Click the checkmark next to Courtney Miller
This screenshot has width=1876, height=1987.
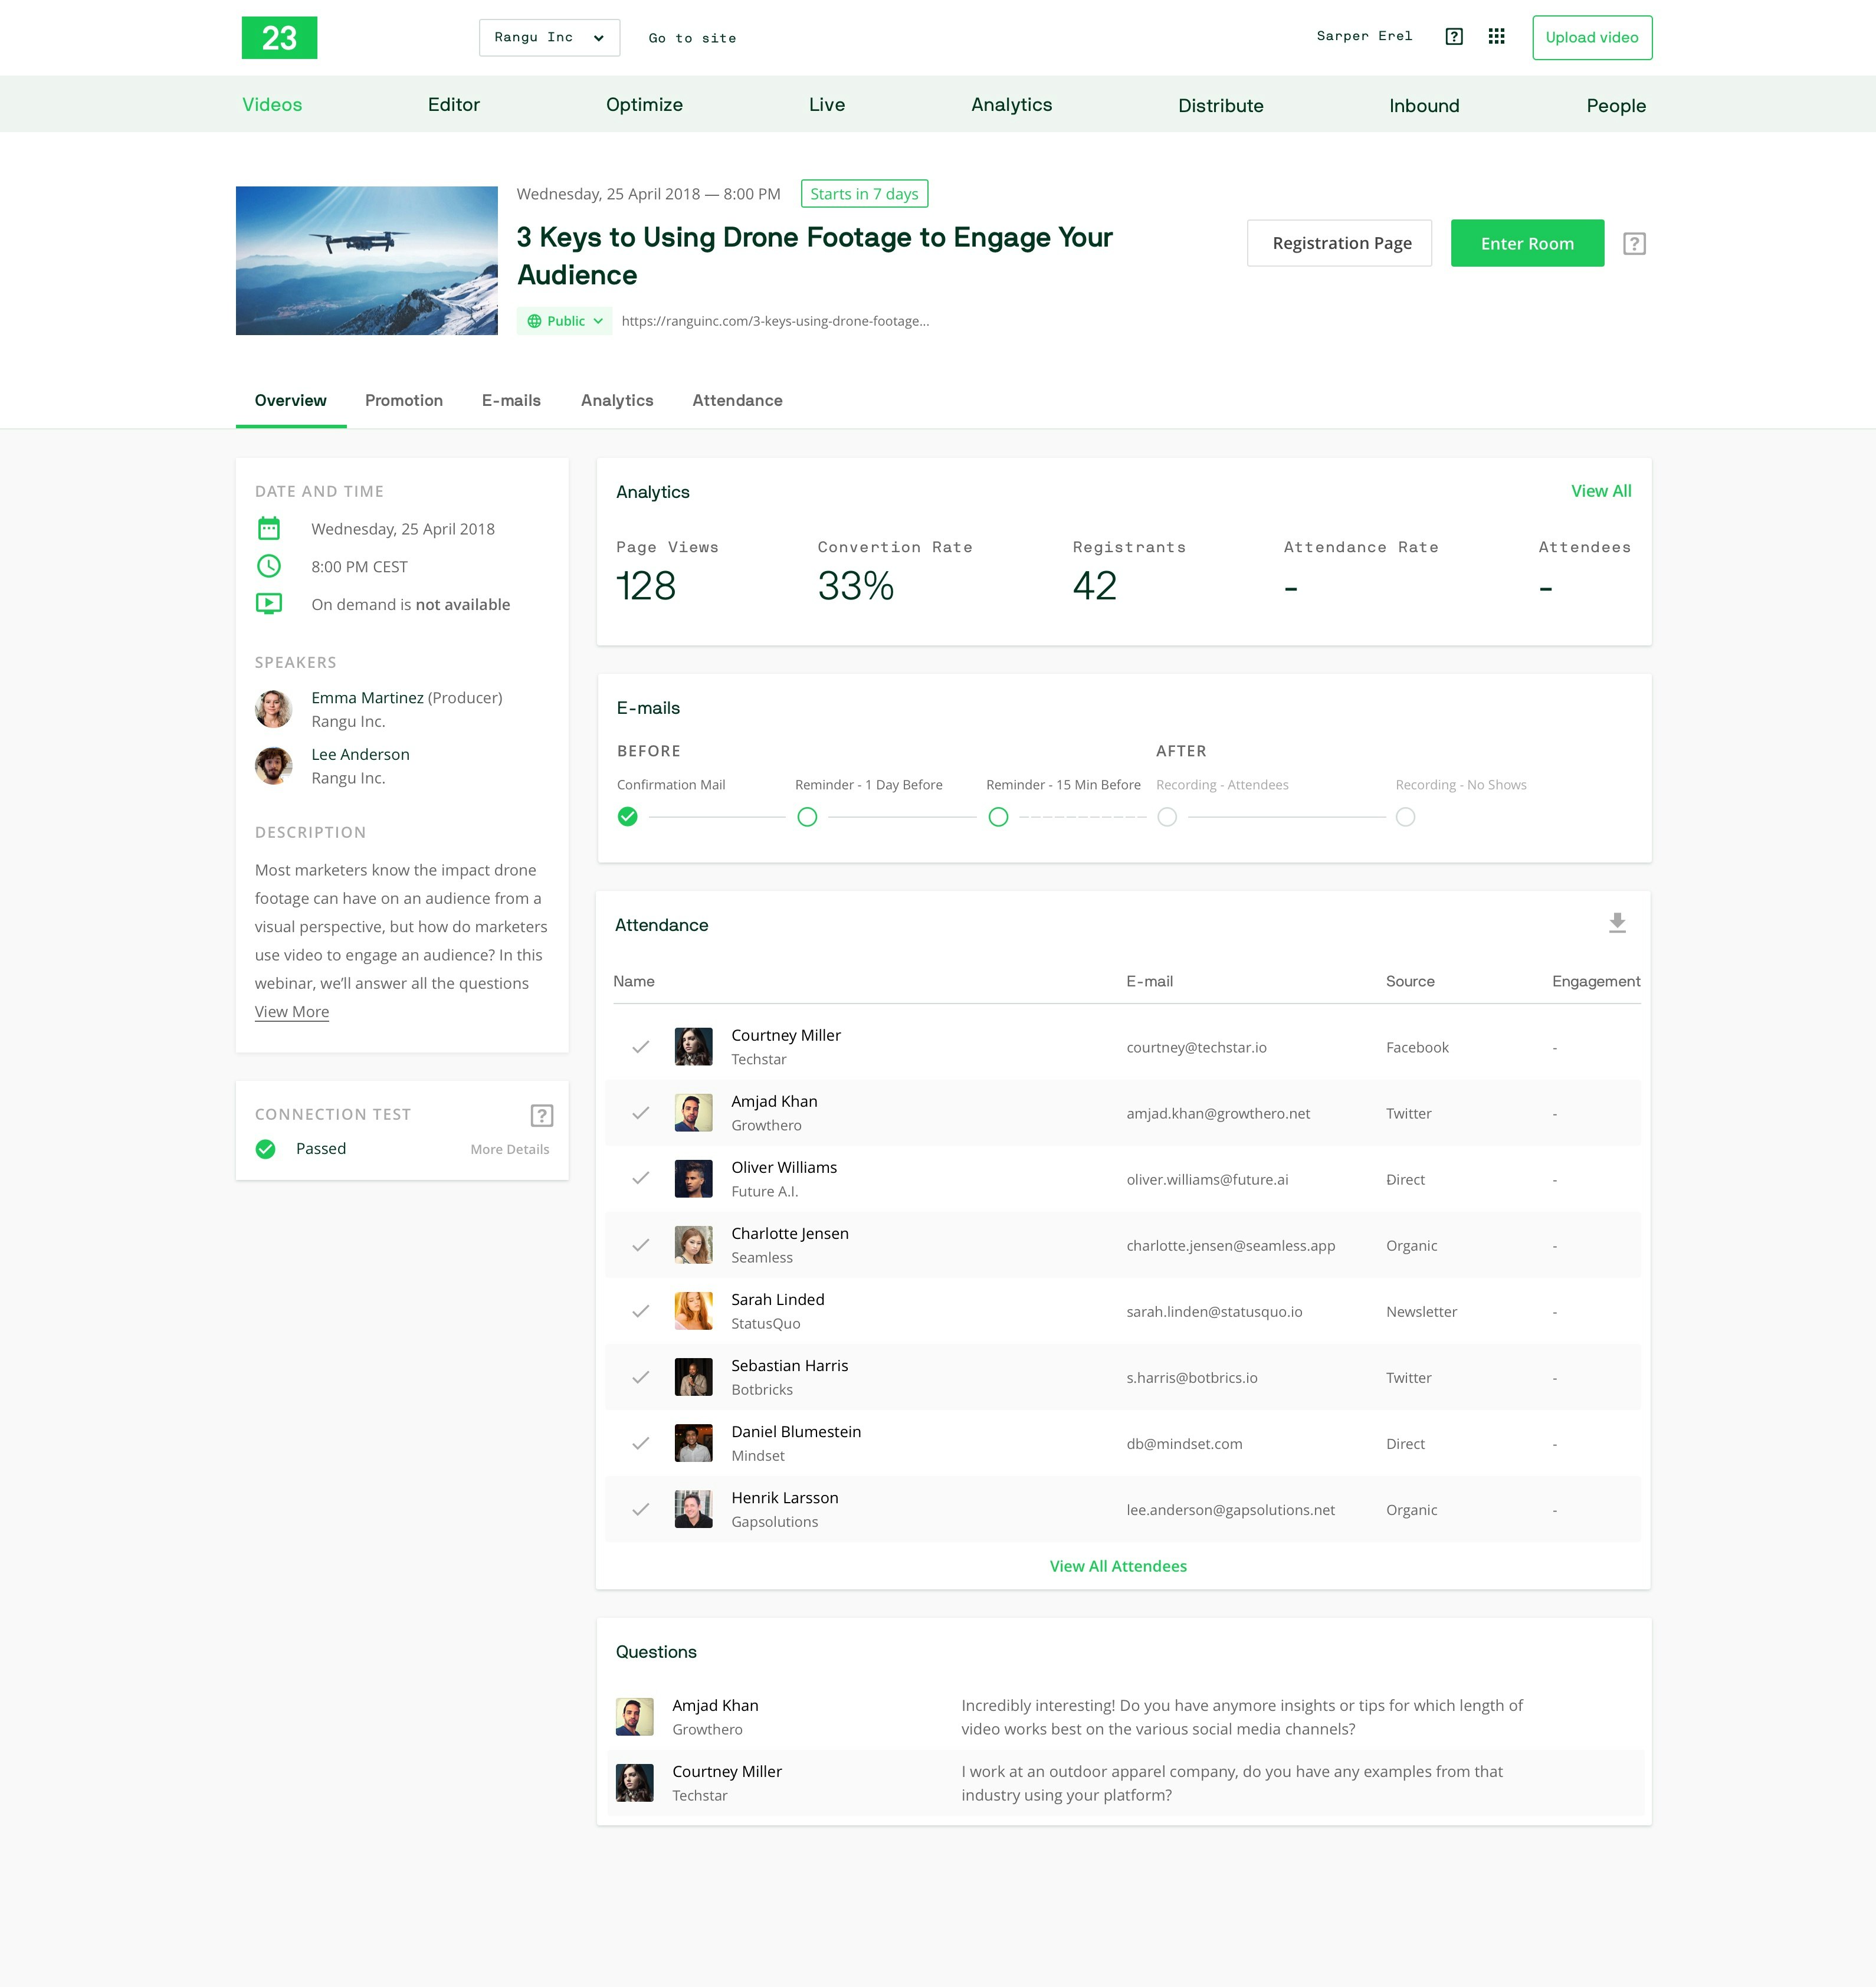[641, 1047]
